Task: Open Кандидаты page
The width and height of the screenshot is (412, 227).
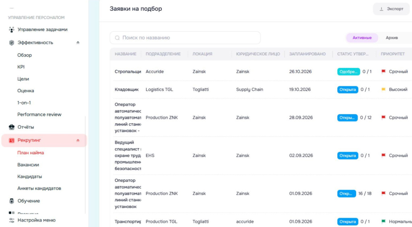Action: tap(29, 177)
